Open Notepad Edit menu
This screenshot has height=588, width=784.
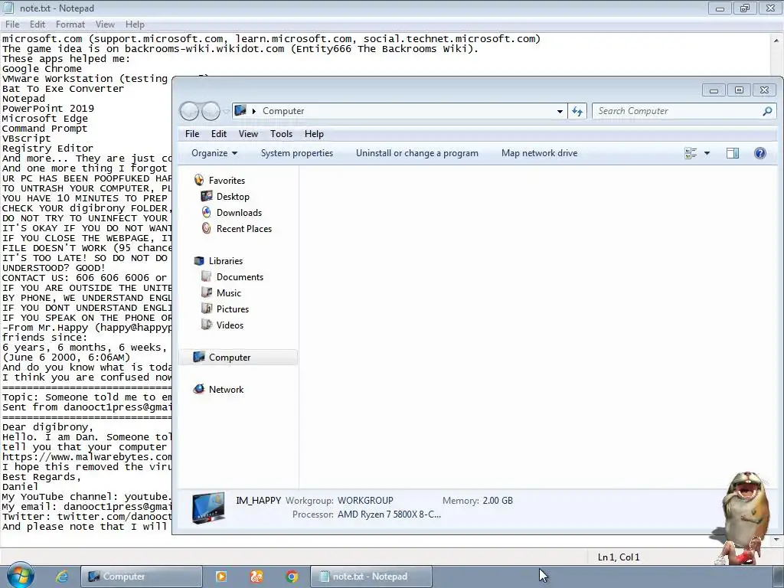coord(37,24)
